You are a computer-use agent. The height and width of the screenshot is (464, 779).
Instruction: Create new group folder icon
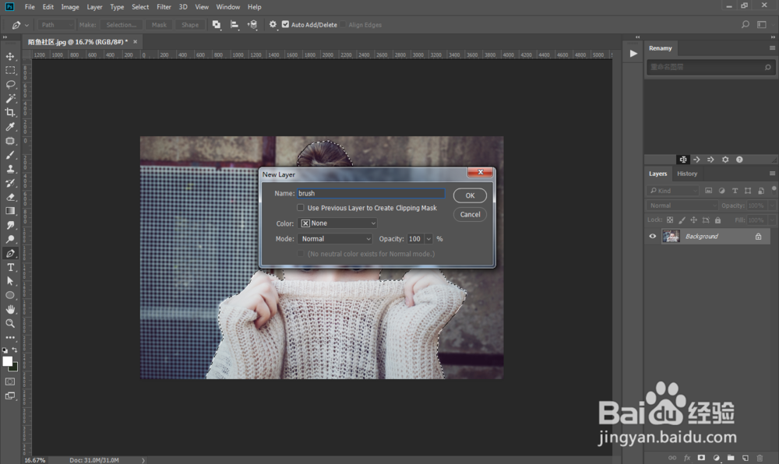[731, 458]
